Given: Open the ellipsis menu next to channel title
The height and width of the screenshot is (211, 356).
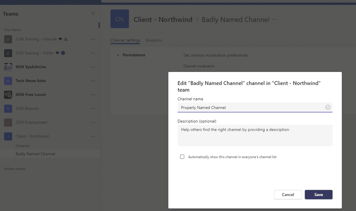Looking at the screenshot, I should [x=275, y=19].
